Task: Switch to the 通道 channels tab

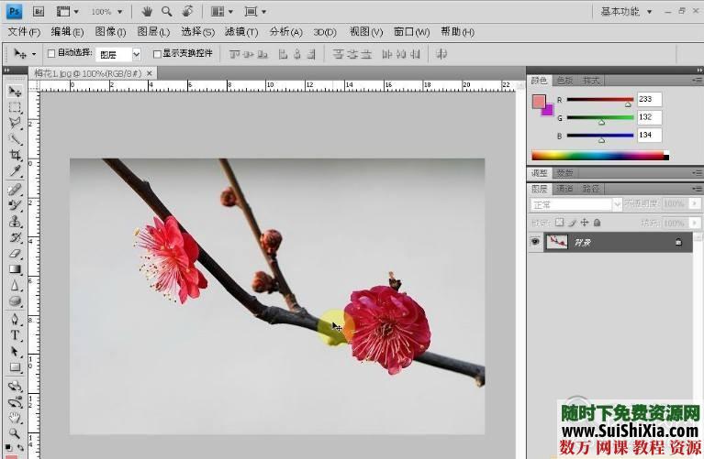Action: point(564,189)
